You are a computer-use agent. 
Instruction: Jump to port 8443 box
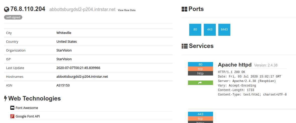tap(224, 29)
